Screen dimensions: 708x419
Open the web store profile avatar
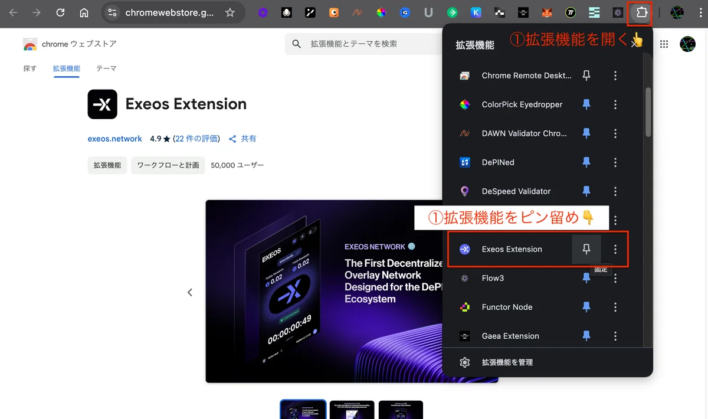pyautogui.click(x=688, y=44)
